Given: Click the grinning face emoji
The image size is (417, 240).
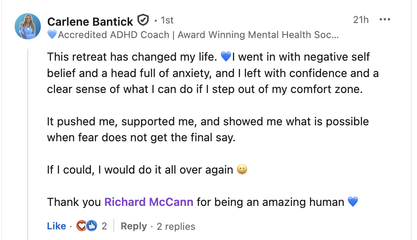Looking at the screenshot, I should click(x=242, y=170).
